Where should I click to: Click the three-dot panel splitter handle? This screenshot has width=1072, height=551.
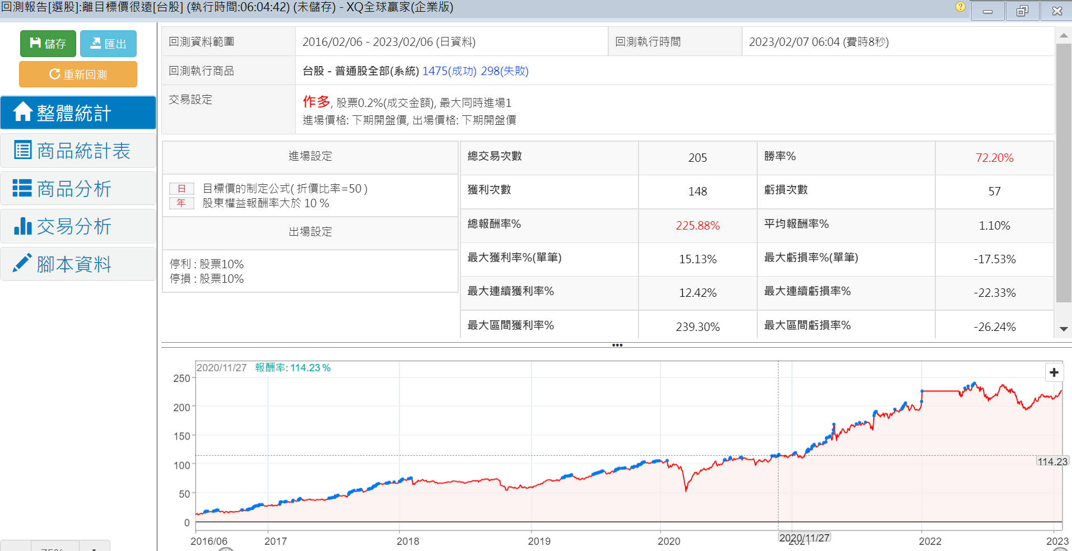point(617,345)
